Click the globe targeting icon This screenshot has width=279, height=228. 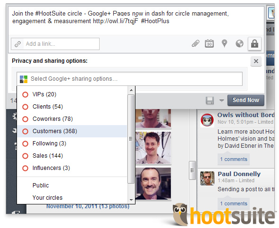[239, 43]
